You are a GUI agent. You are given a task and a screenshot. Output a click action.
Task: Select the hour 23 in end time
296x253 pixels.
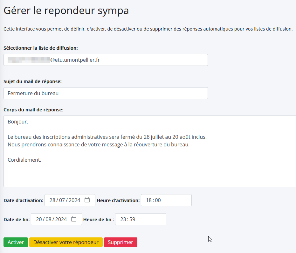click(x=123, y=219)
